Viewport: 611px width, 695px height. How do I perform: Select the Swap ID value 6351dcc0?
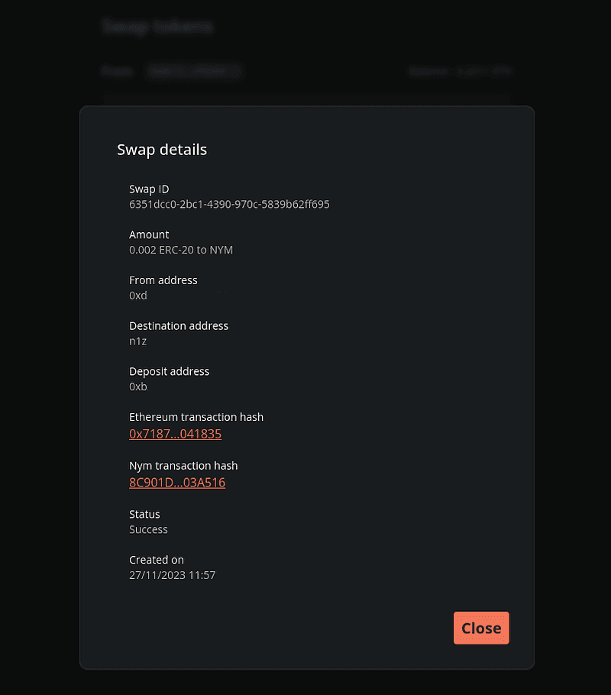tap(229, 204)
